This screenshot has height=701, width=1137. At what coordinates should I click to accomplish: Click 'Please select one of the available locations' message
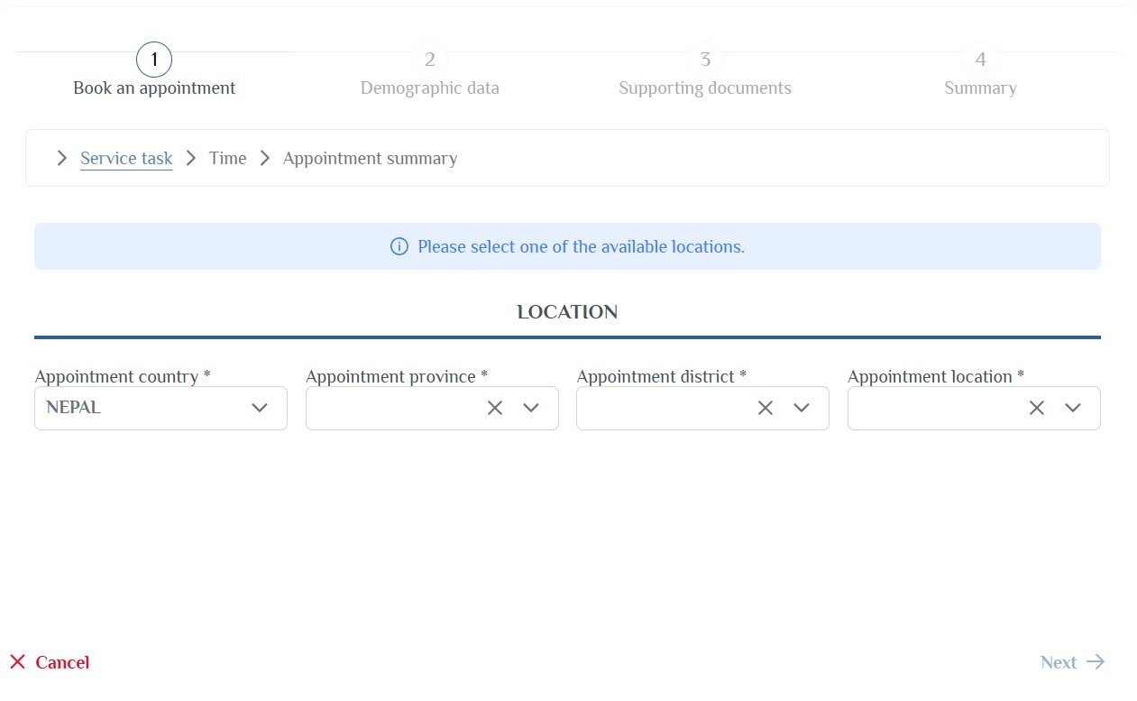click(x=581, y=246)
